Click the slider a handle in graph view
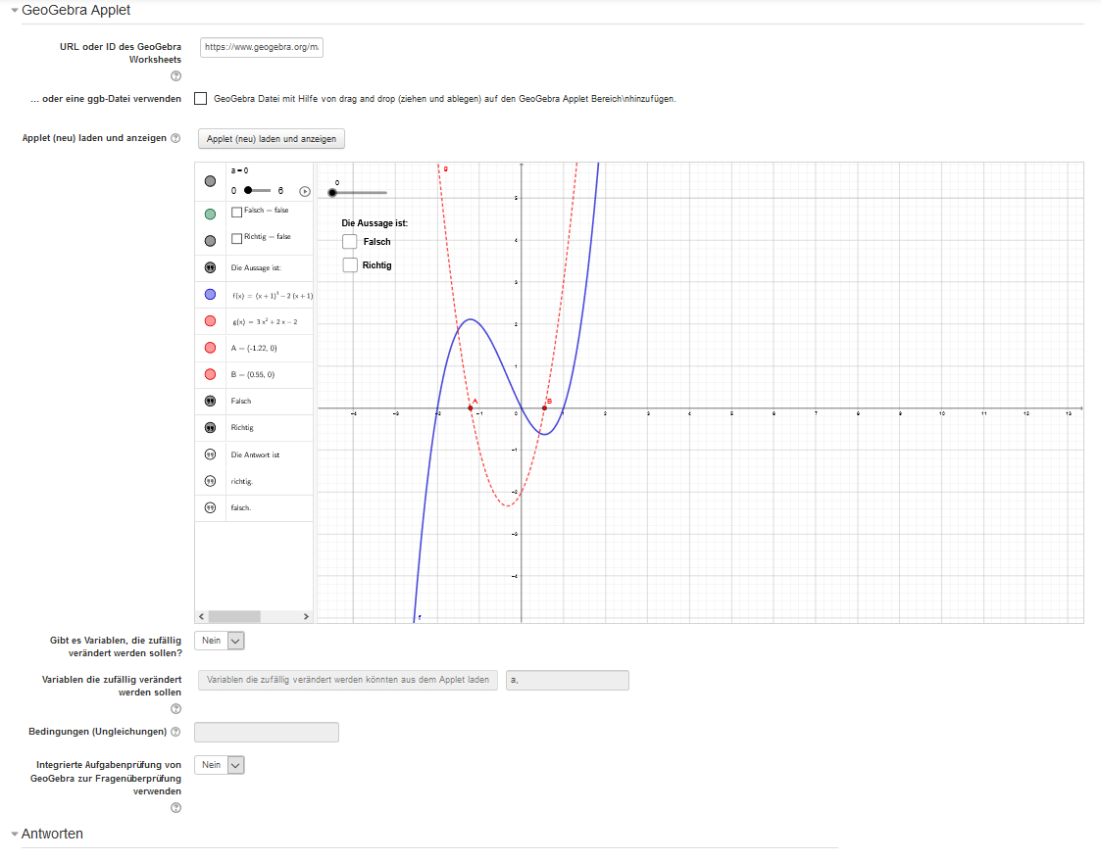Image resolution: width=1101 pixels, height=860 pixels. click(332, 193)
